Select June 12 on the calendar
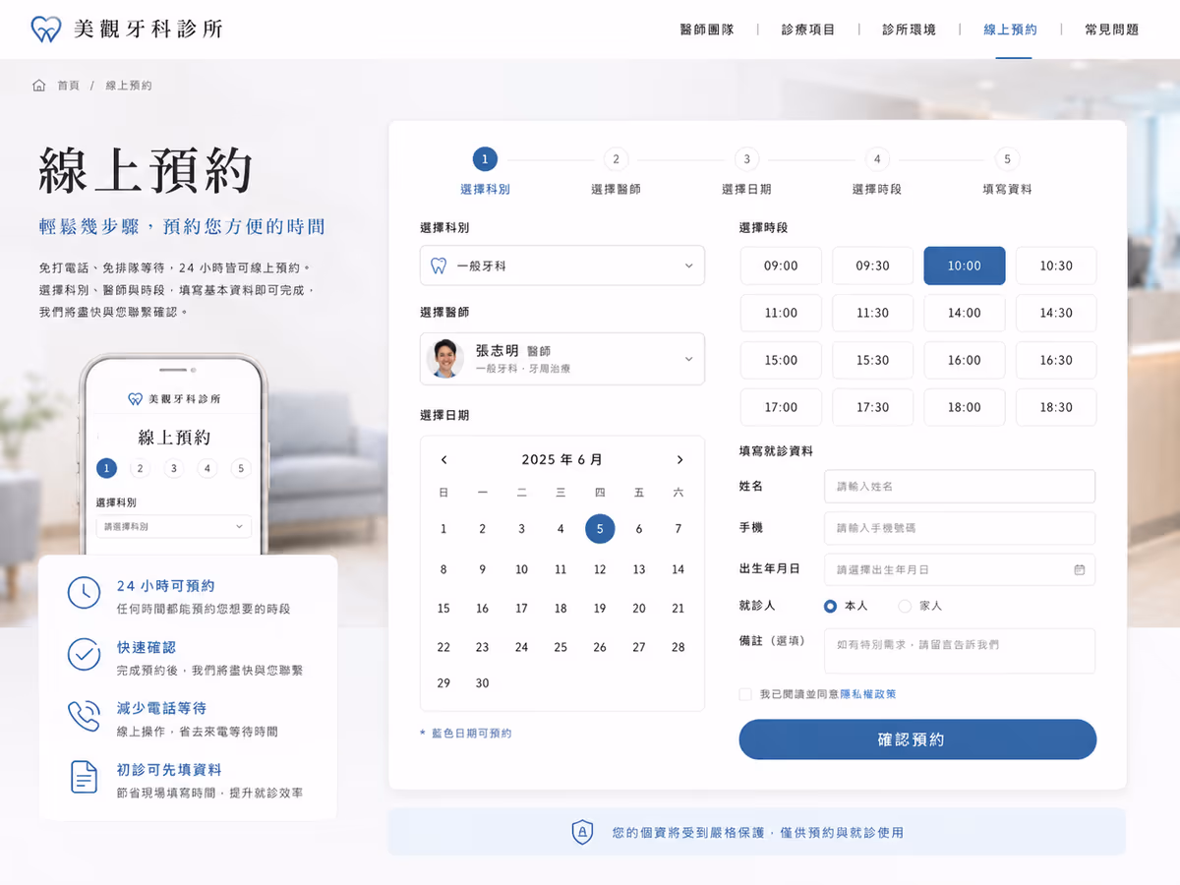1180x885 pixels. 600,569
